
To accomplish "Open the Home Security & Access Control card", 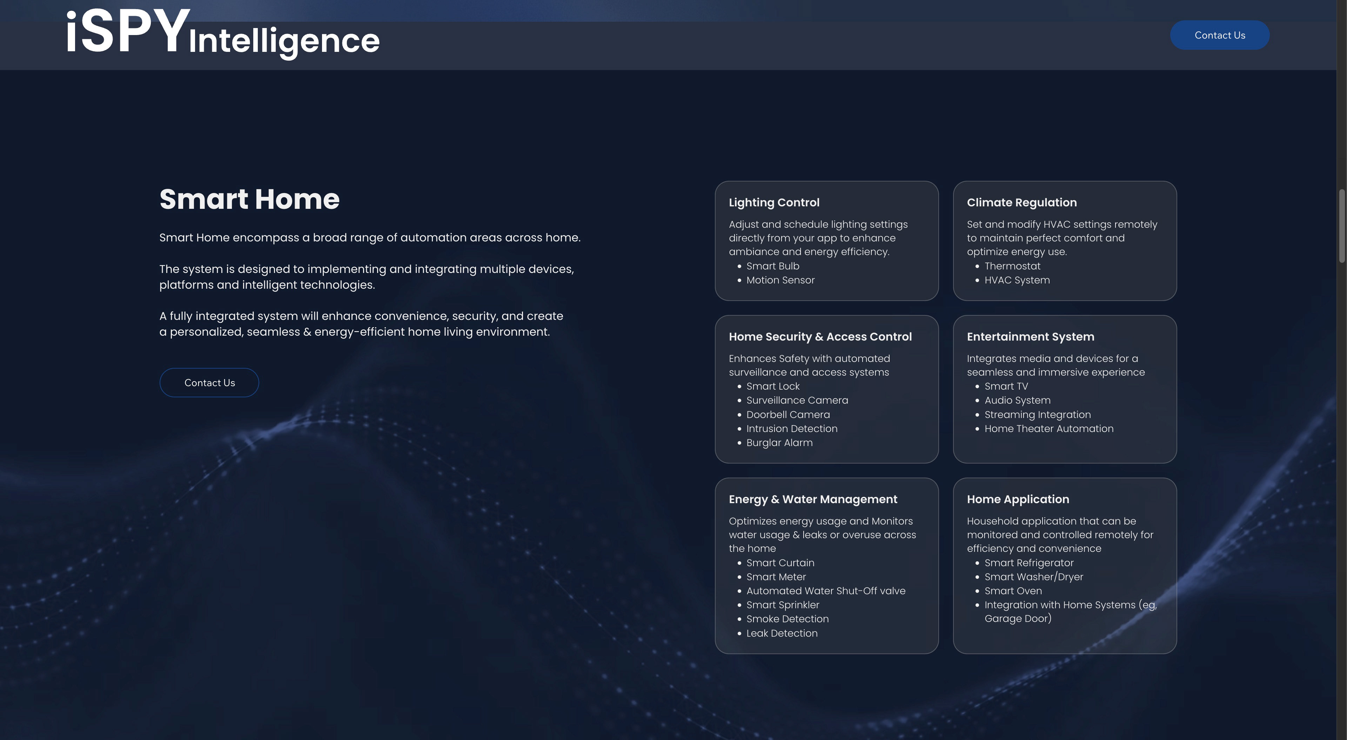I will [x=820, y=337].
